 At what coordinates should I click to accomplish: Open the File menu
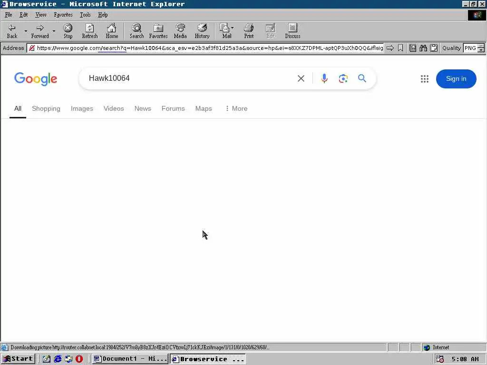point(9,15)
